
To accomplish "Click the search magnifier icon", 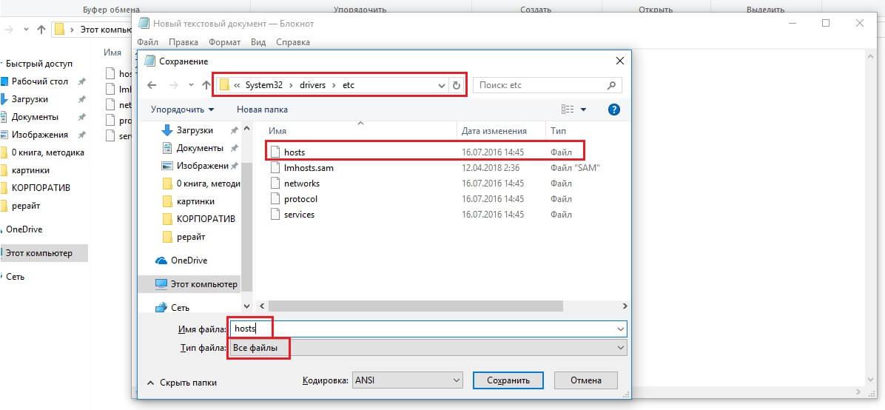I will (610, 85).
